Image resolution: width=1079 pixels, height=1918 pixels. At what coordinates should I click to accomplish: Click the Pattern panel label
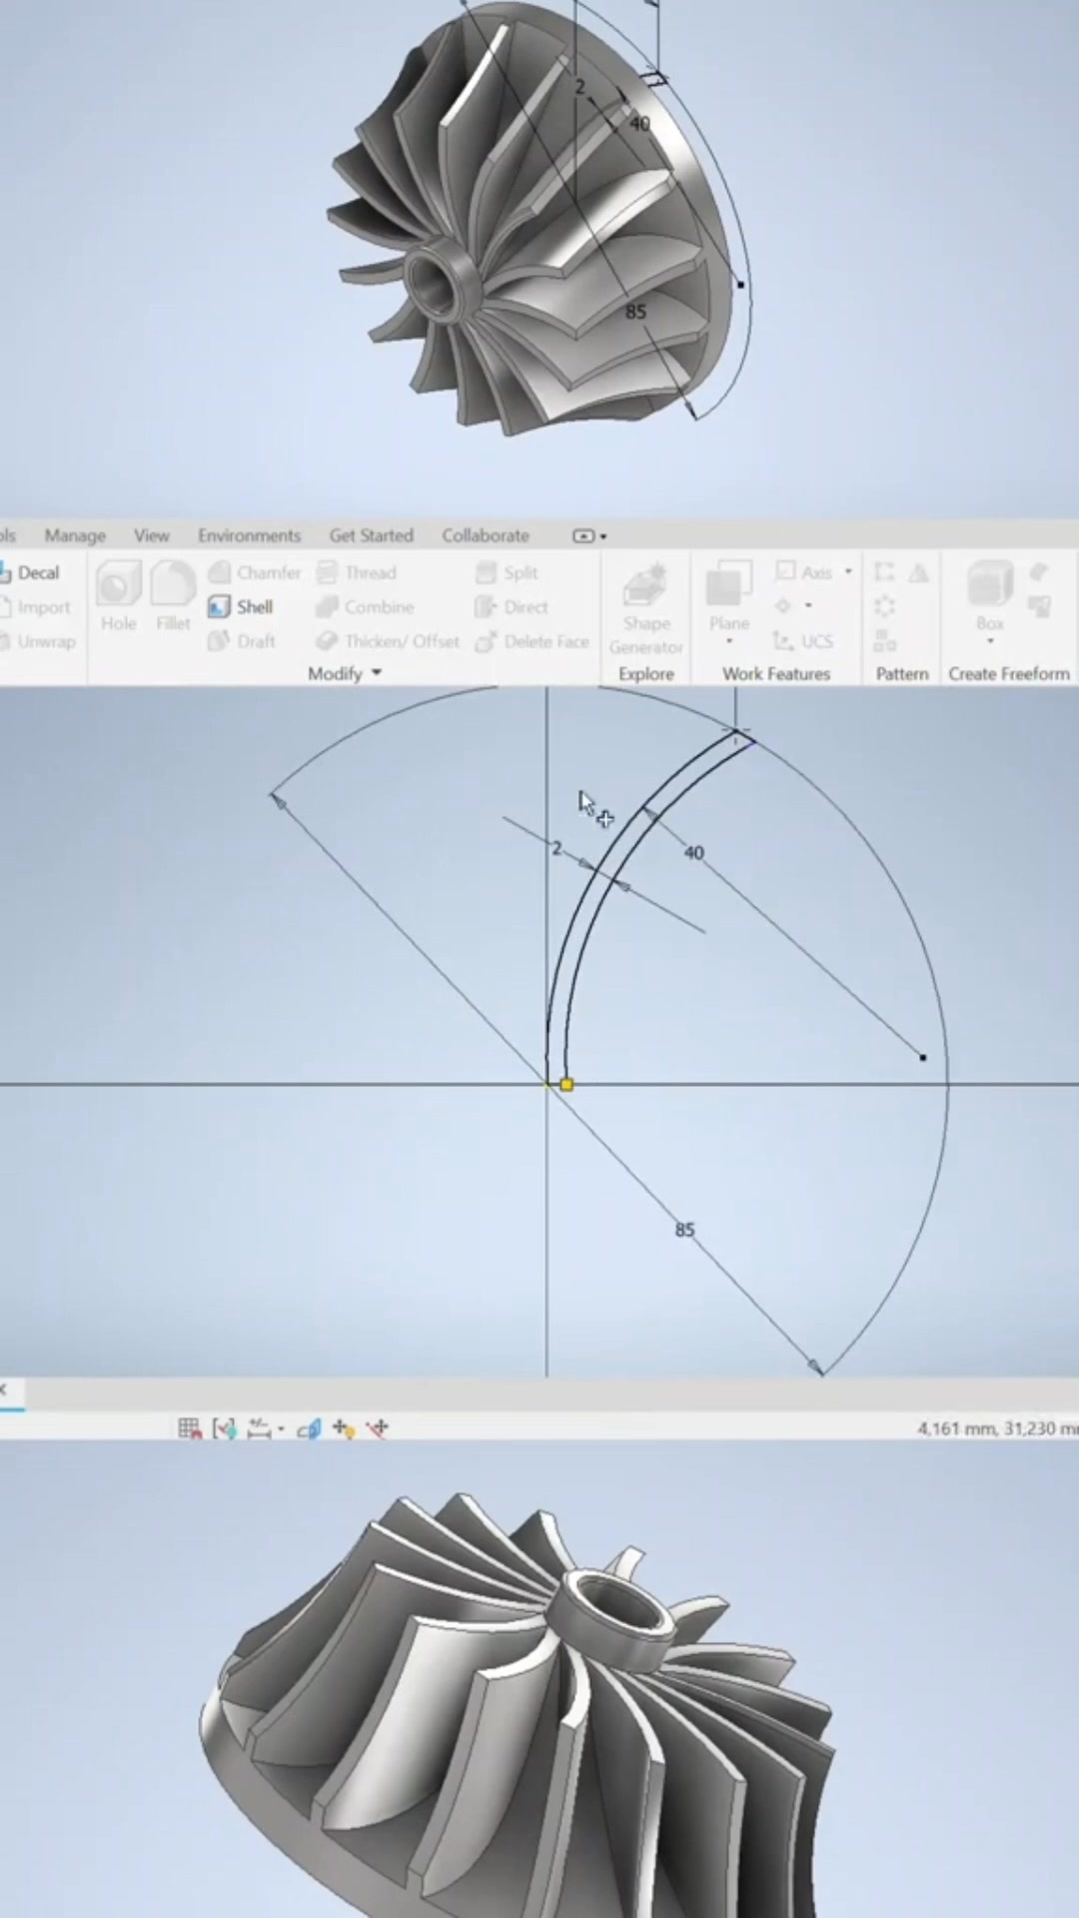tap(902, 674)
